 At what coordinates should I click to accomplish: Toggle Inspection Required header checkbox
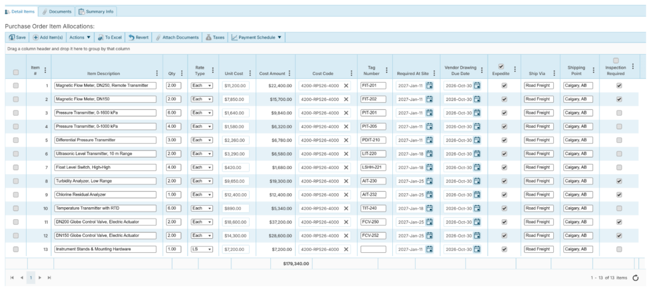tap(615, 60)
